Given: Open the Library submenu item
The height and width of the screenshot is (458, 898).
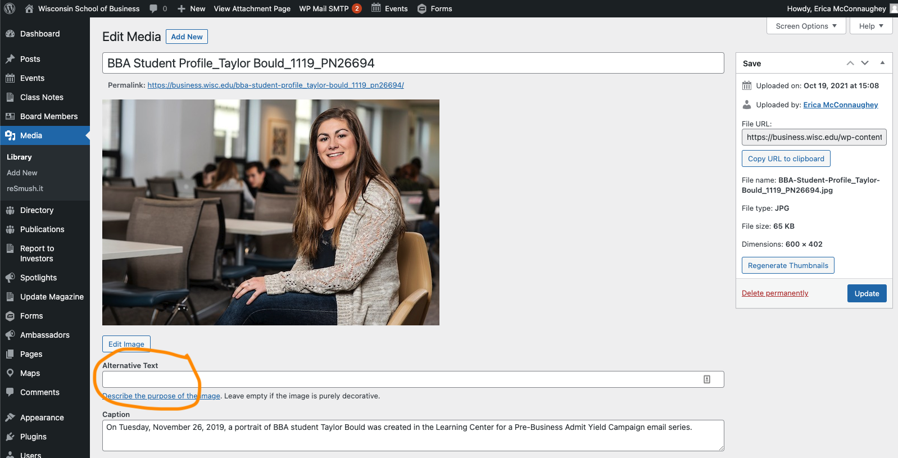Looking at the screenshot, I should [19, 157].
